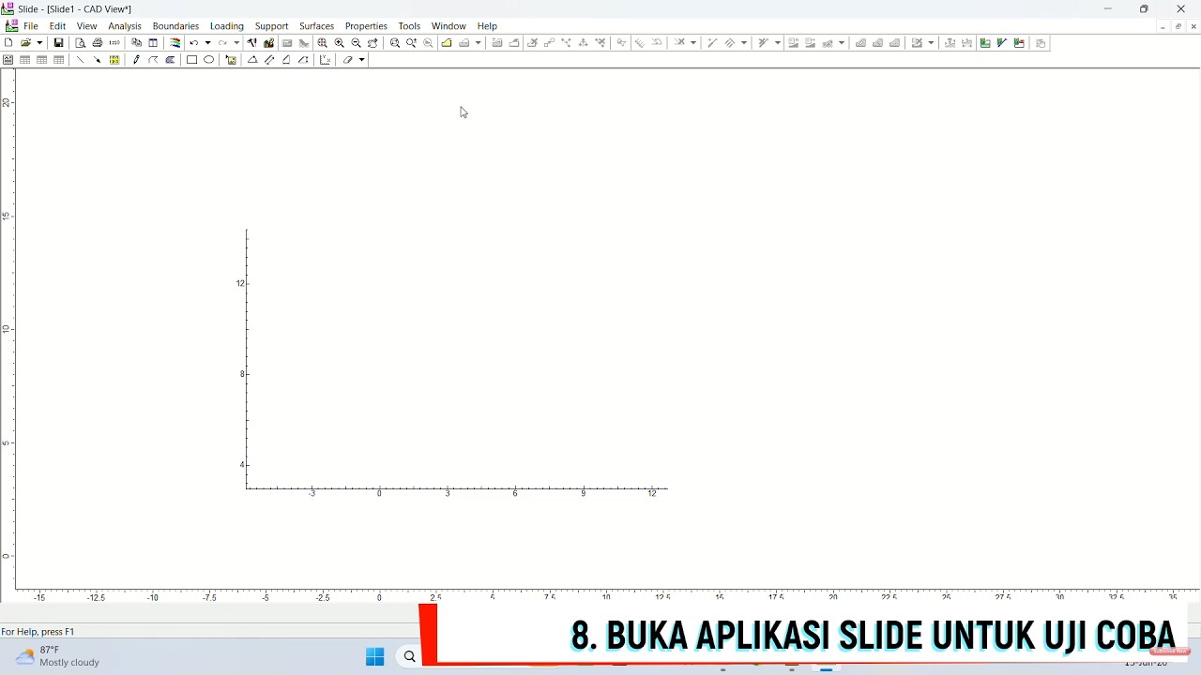1201x675 pixels.
Task: Click the Print preview icon
Action: 81,43
